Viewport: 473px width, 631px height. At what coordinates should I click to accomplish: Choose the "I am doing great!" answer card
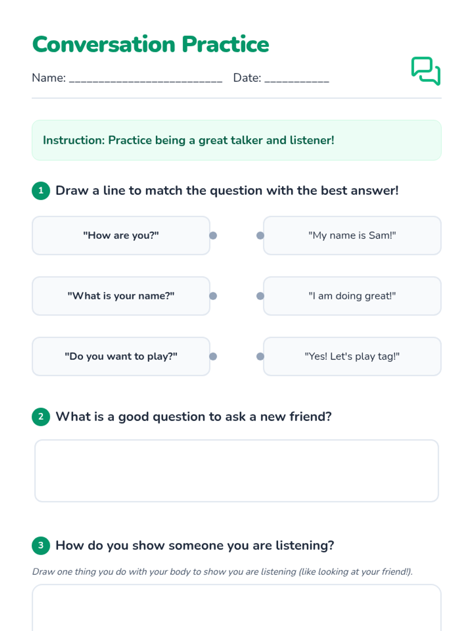coord(352,296)
